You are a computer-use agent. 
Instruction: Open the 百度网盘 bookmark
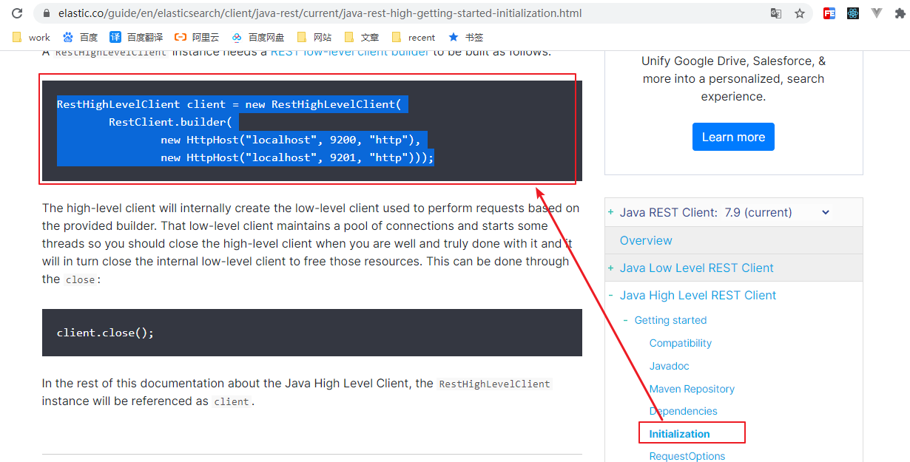(x=257, y=37)
